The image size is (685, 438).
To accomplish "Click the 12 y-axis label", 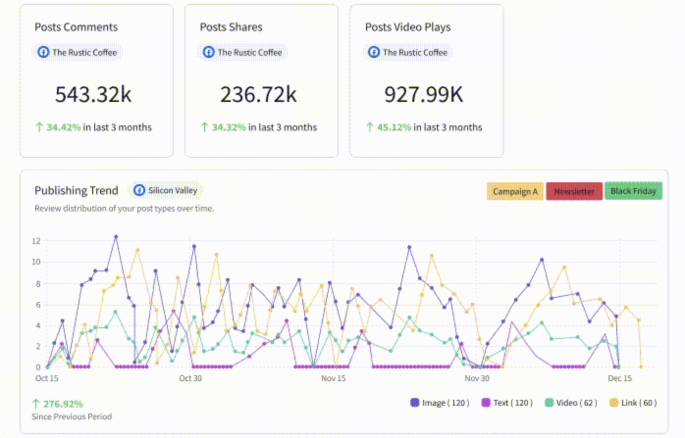I will 36,241.
